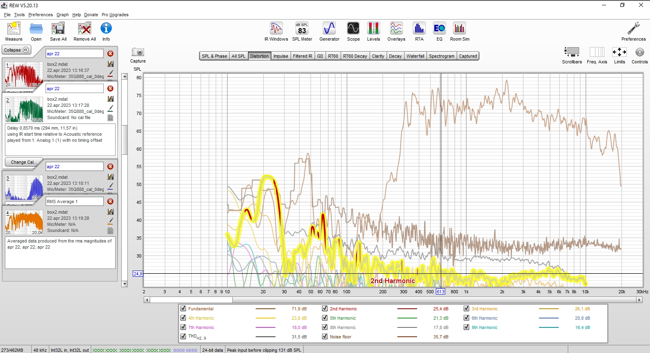
Task: Toggle the 7th Harmonic checkbox
Action: point(183,327)
